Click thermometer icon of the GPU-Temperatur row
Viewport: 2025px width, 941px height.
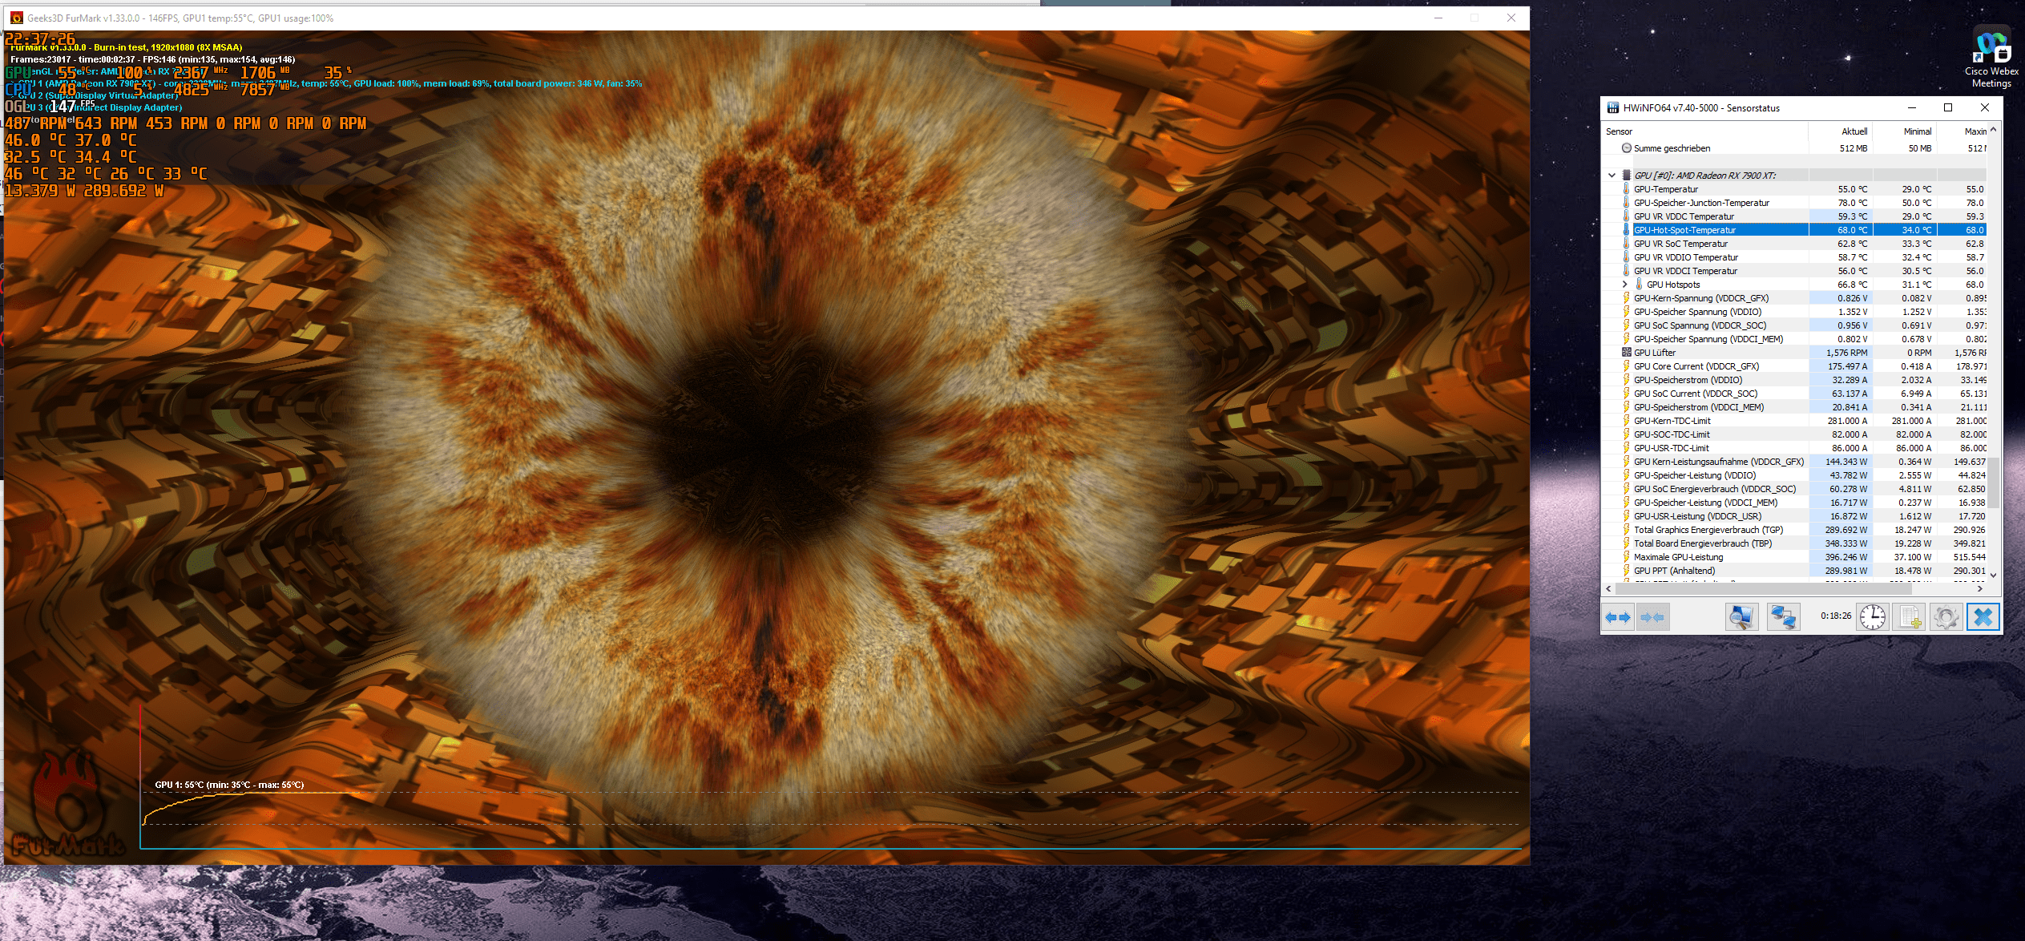coord(1627,188)
